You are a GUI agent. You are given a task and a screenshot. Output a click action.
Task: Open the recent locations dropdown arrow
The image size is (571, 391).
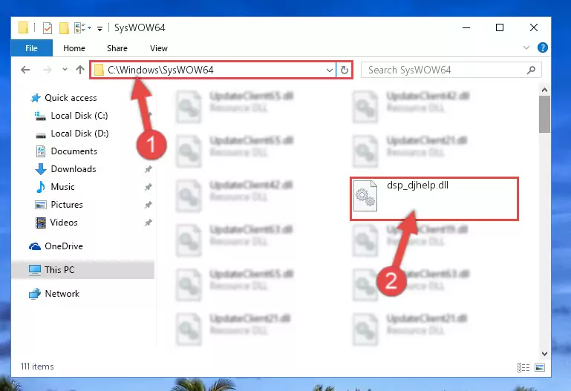[65, 69]
